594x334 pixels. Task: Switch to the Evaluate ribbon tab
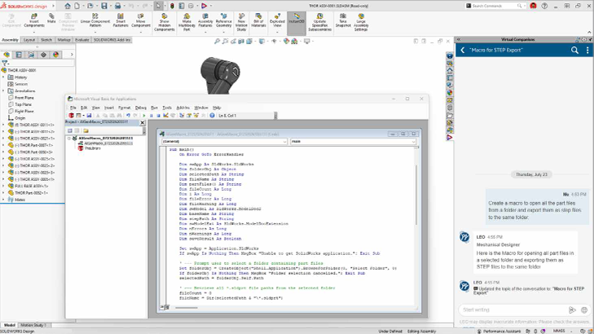click(x=81, y=40)
